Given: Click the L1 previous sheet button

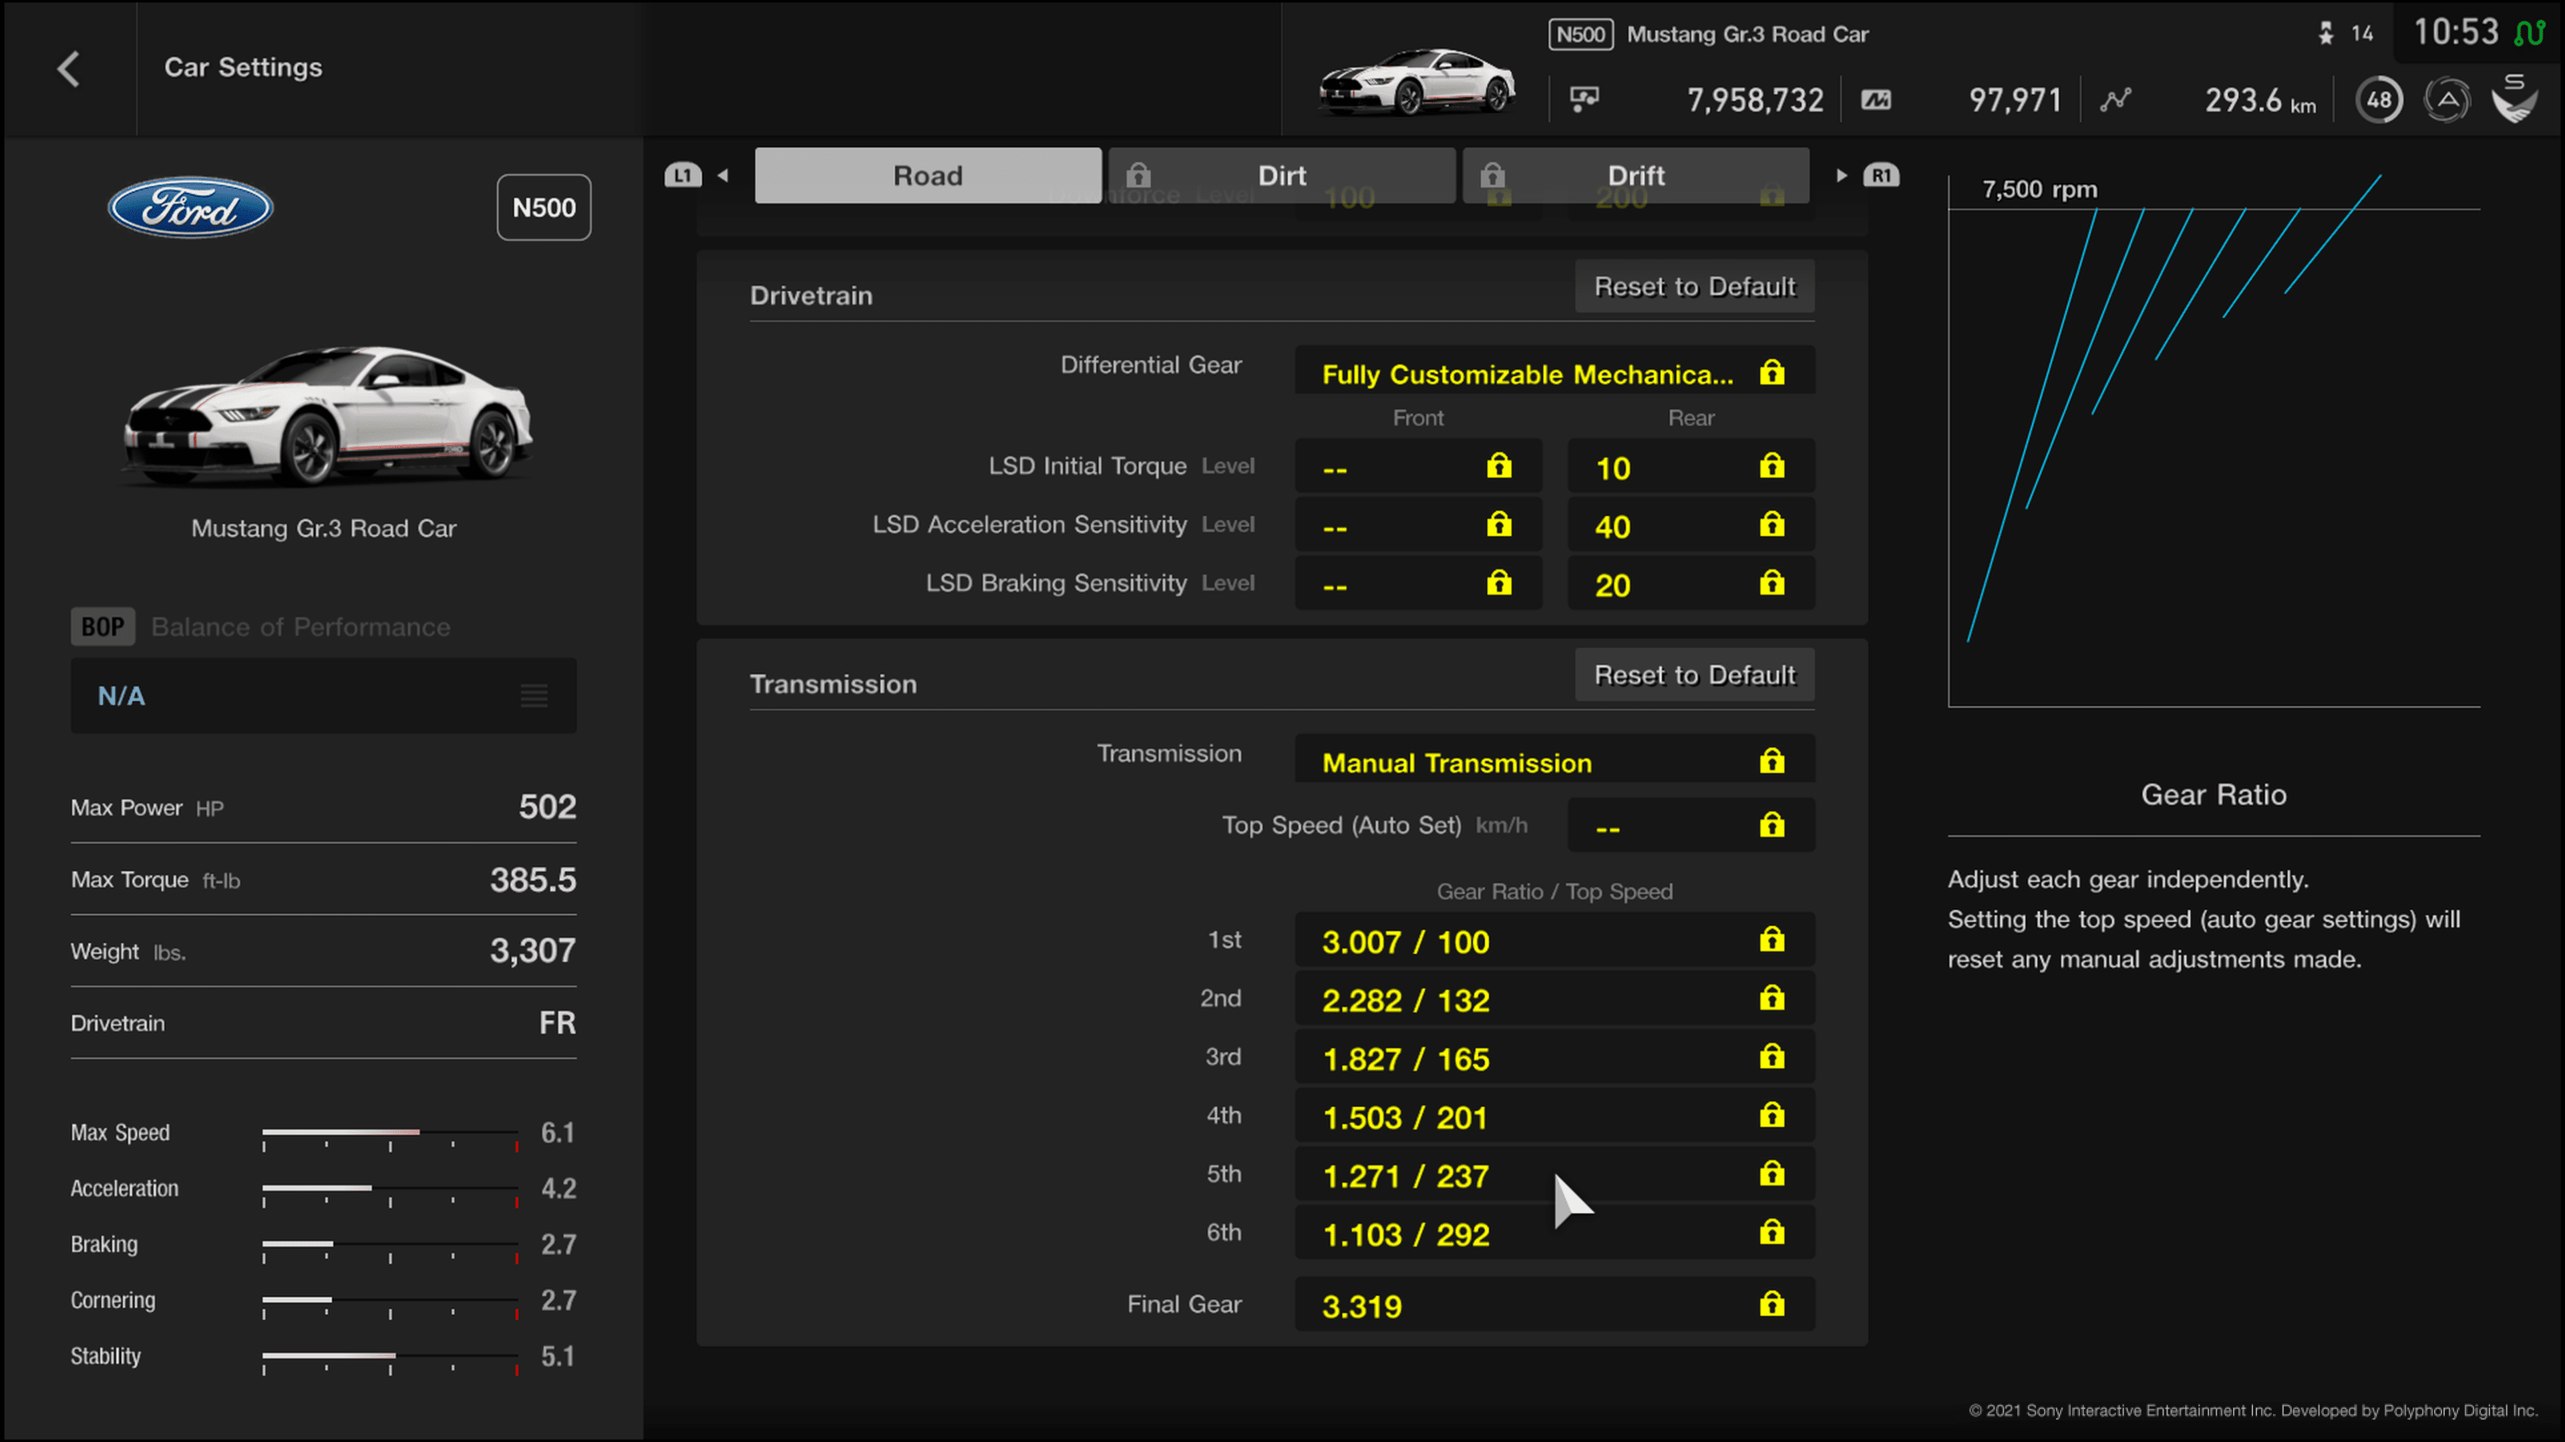Looking at the screenshot, I should tap(683, 175).
